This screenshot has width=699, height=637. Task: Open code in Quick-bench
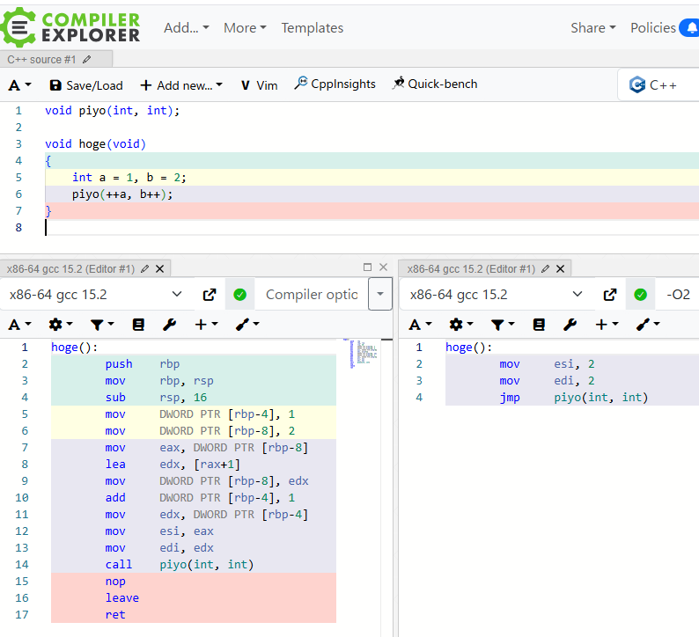[435, 84]
